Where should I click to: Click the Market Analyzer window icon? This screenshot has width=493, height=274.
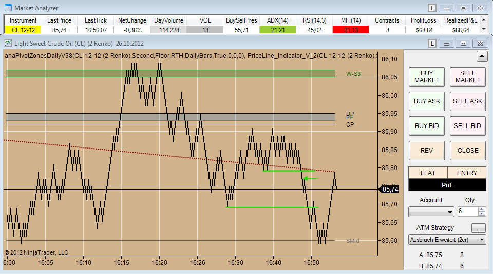pyautogui.click(x=8, y=8)
